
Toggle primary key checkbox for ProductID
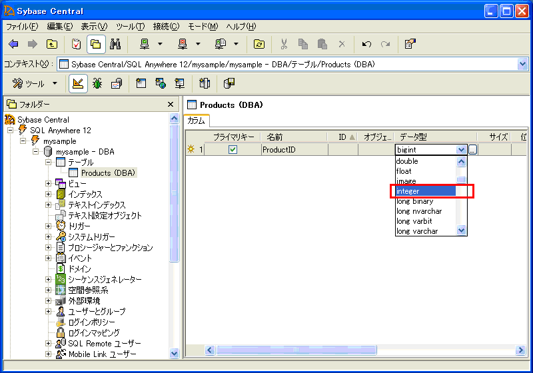233,150
